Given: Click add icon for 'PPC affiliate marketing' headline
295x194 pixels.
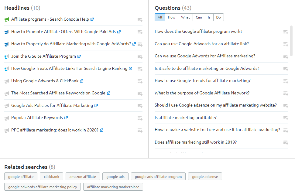Looking at the screenshot, I should tap(140, 131).
